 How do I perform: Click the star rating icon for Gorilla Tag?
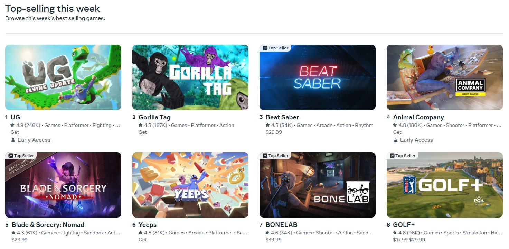141,125
